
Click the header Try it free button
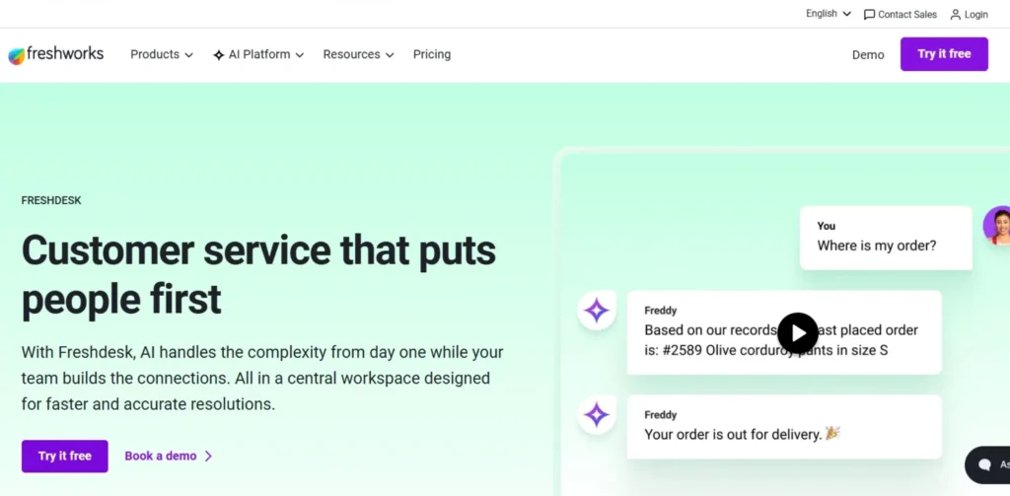pyautogui.click(x=944, y=54)
